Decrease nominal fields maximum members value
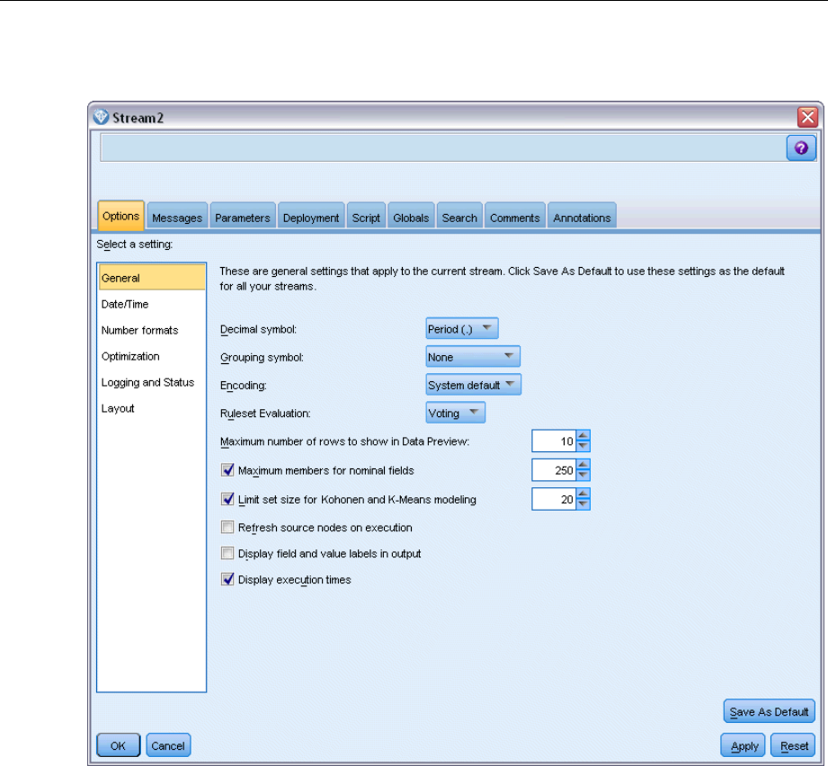The height and width of the screenshot is (766, 828). point(583,475)
